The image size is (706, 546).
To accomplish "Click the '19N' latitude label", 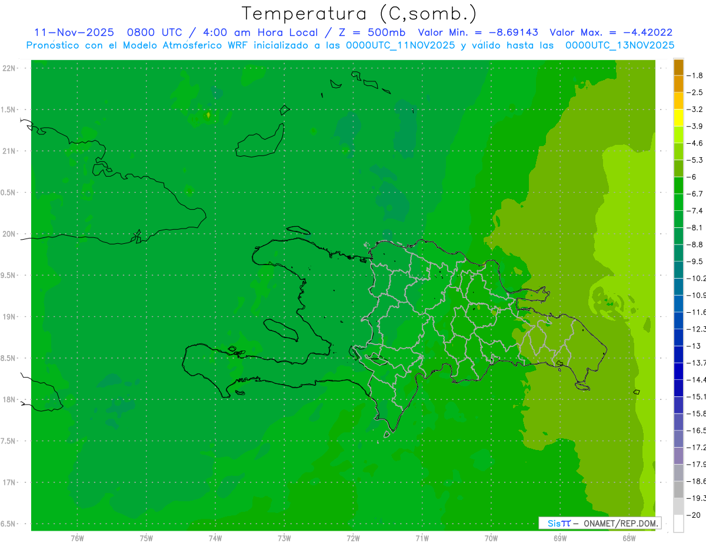I will (10, 317).
